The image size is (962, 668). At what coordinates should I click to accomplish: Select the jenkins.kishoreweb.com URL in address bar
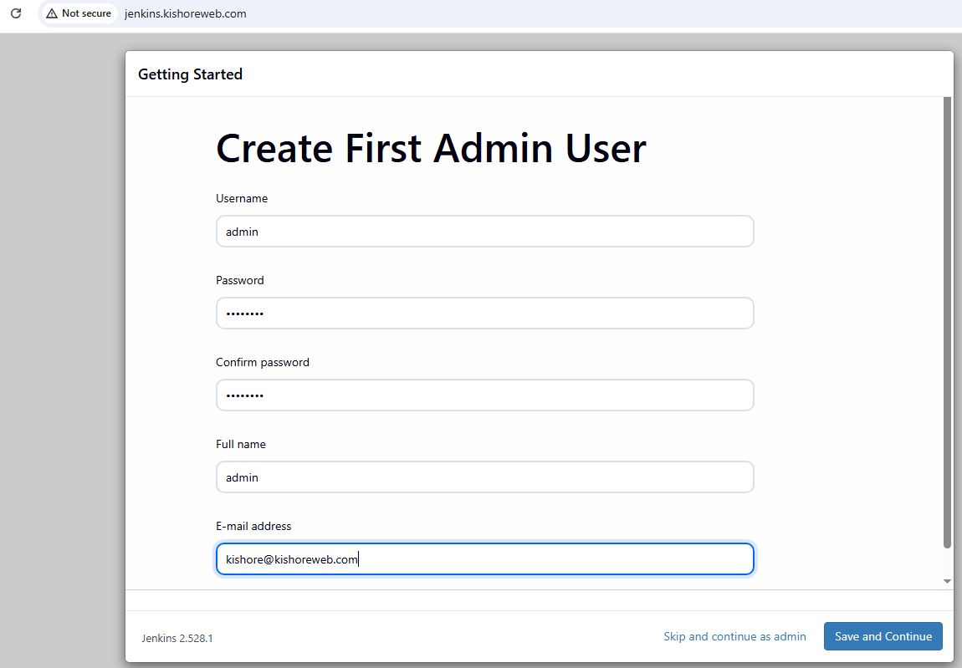tap(185, 13)
